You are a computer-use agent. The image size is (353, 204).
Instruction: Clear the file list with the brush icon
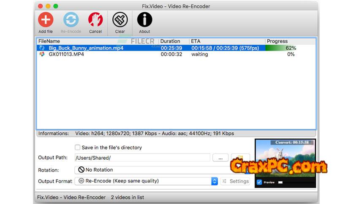(x=120, y=19)
